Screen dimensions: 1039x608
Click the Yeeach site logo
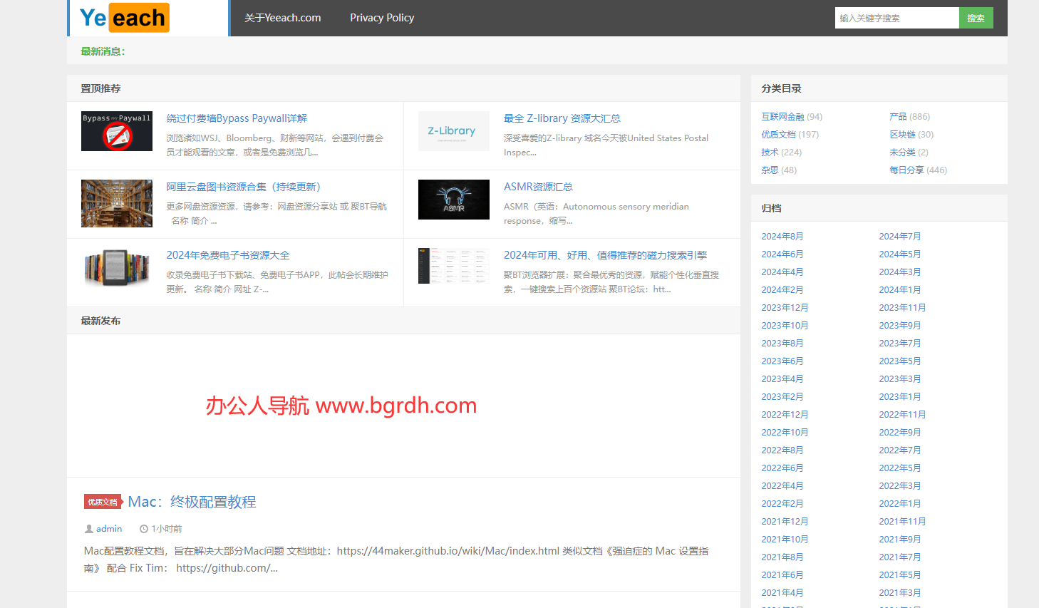click(x=125, y=18)
